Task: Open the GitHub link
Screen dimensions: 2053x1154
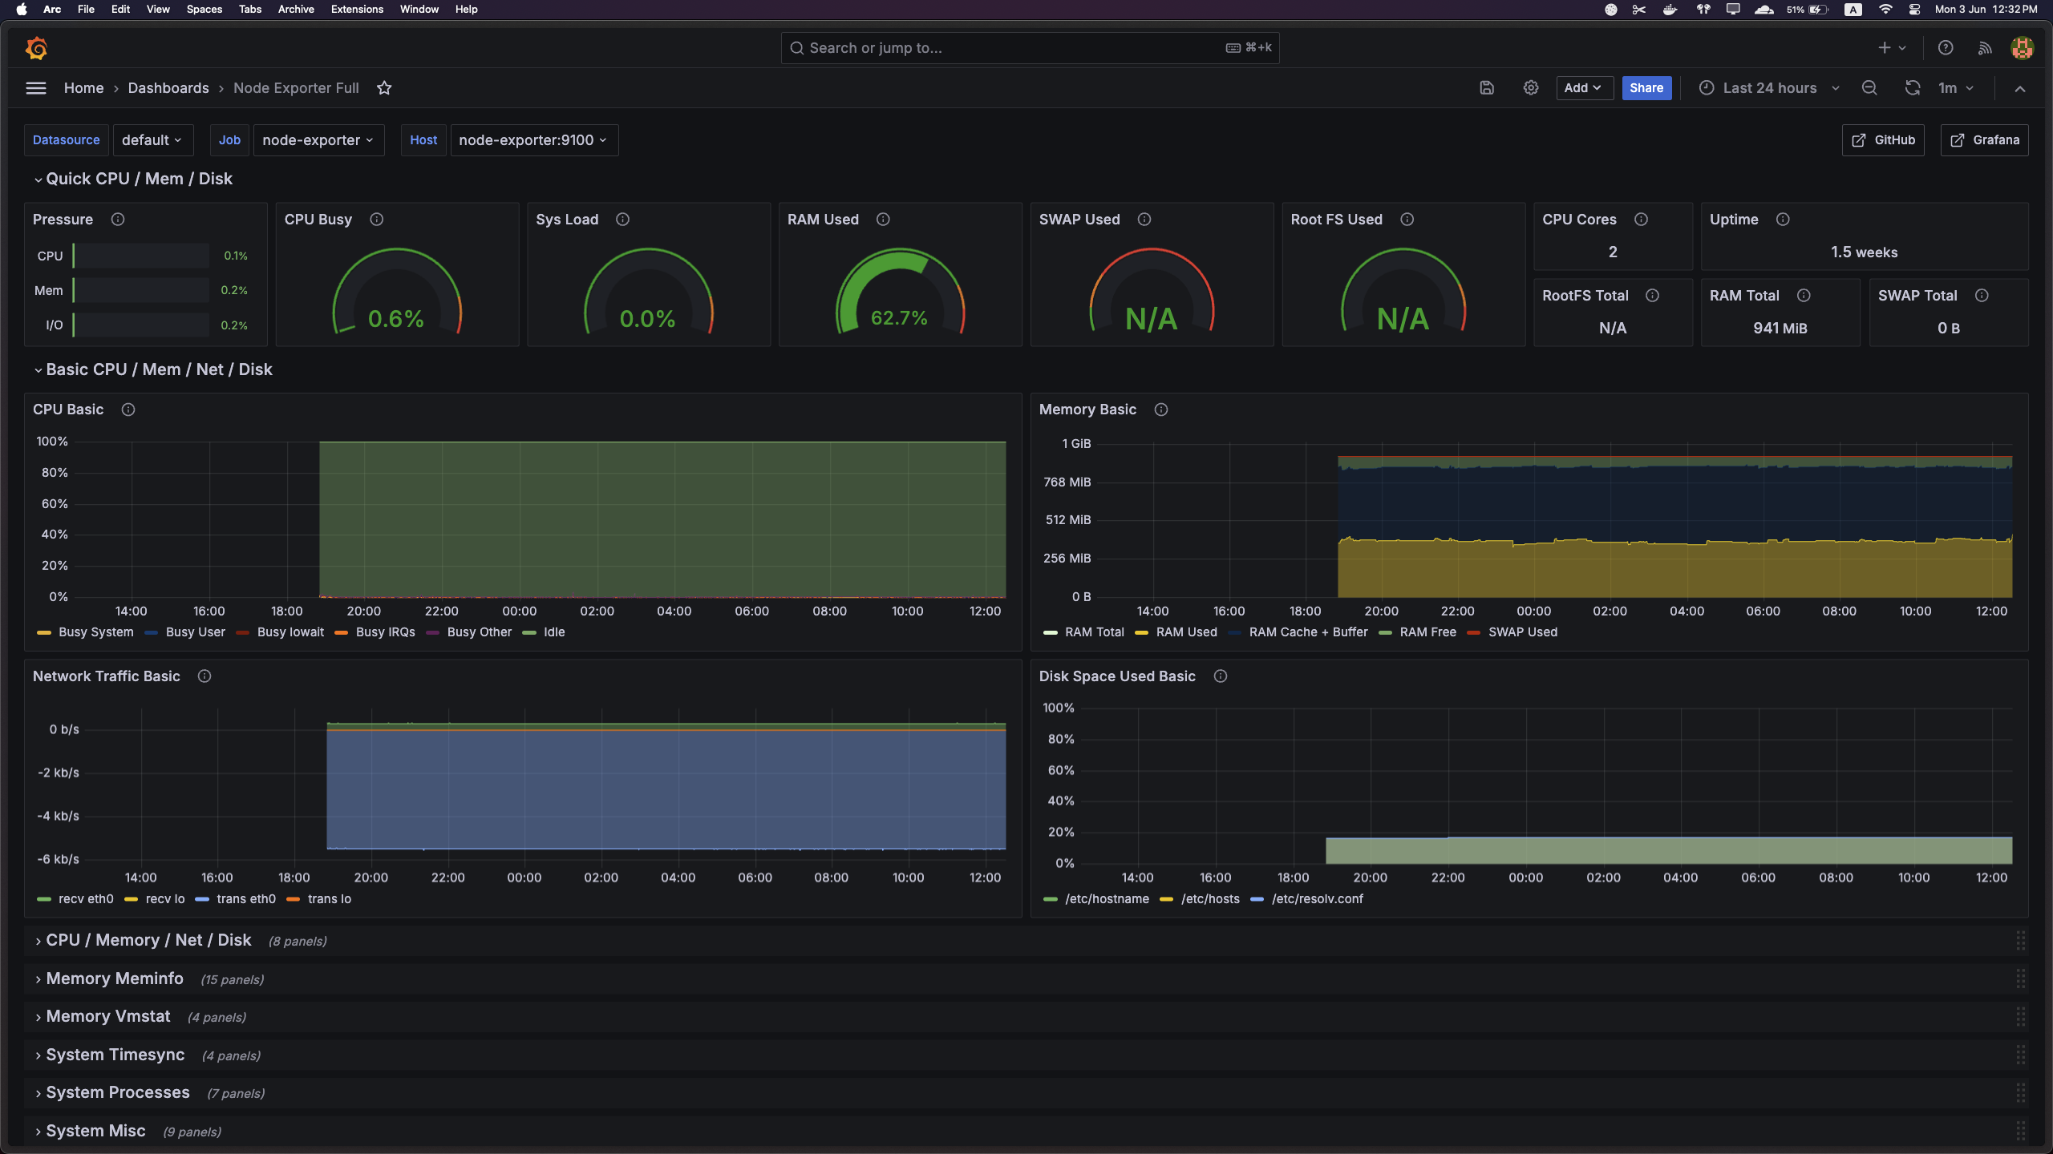Action: click(1882, 139)
